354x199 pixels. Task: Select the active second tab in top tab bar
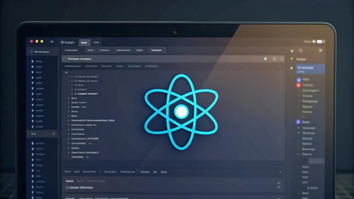click(x=83, y=42)
